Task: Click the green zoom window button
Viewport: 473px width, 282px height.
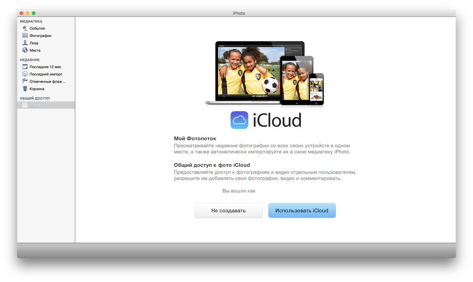Action: (x=34, y=13)
